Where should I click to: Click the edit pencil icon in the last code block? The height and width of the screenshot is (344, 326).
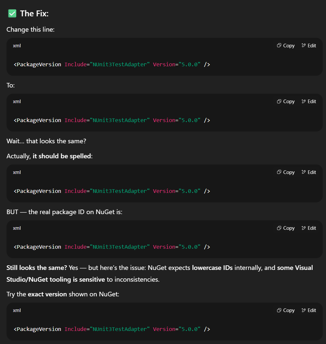303,310
